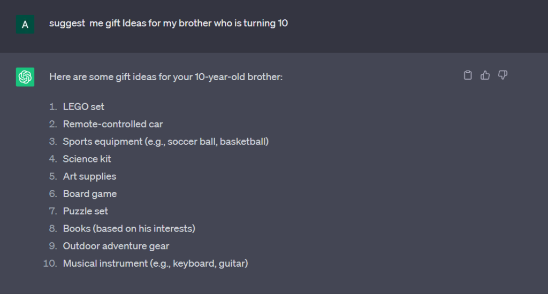Click the 'Books (based on his interests)' item

129,228
